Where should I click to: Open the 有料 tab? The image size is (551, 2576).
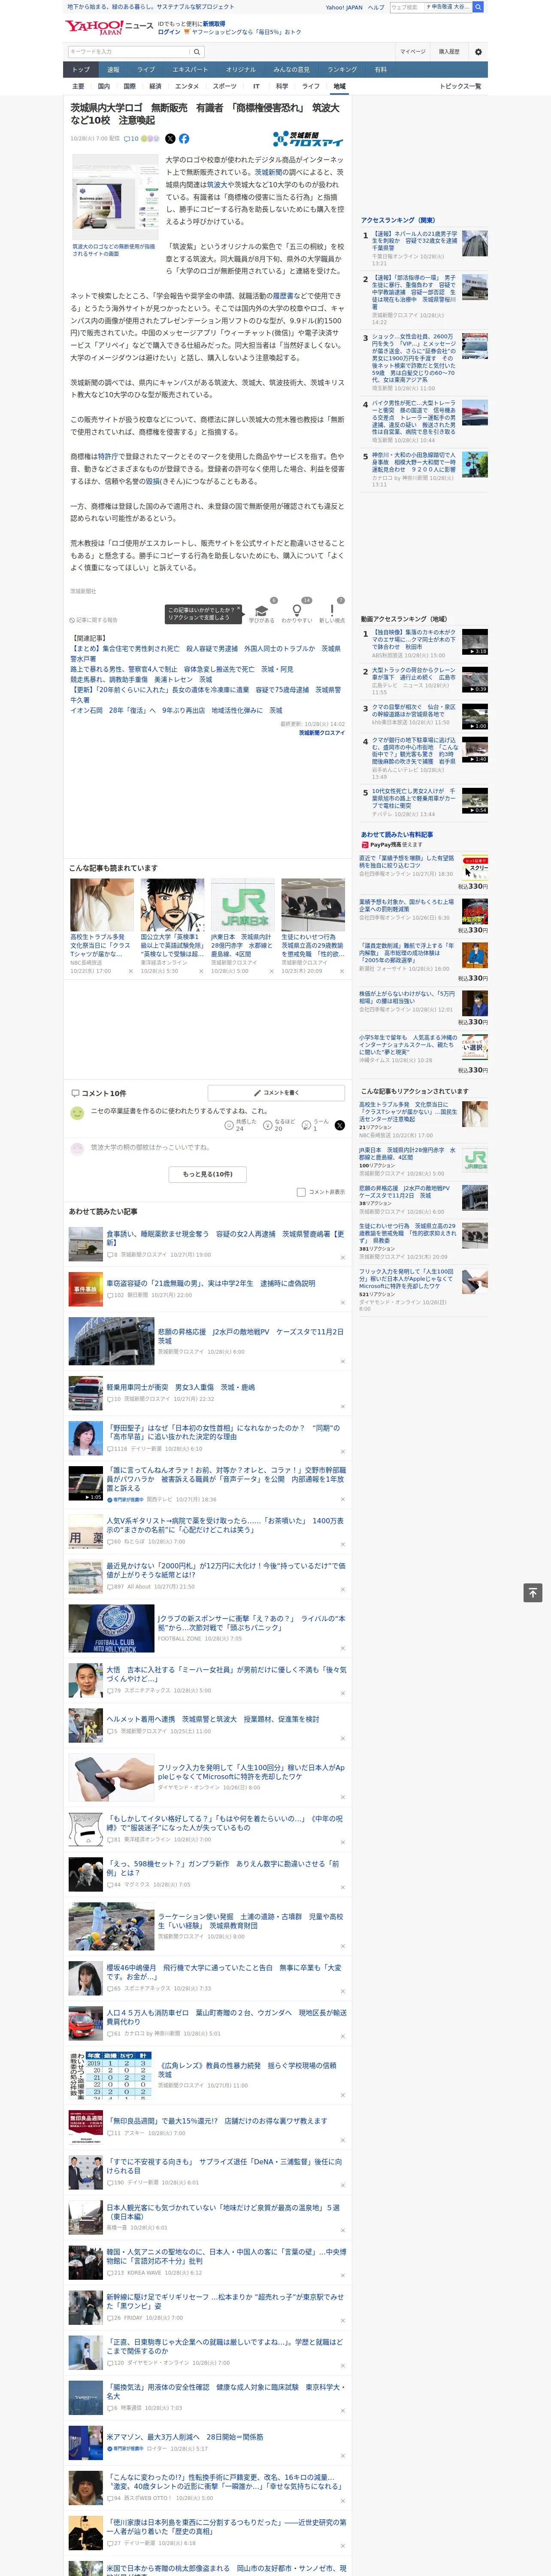pyautogui.click(x=380, y=70)
